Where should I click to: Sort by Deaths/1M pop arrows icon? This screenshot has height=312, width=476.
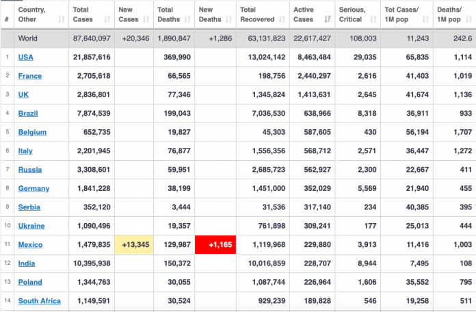click(x=469, y=19)
